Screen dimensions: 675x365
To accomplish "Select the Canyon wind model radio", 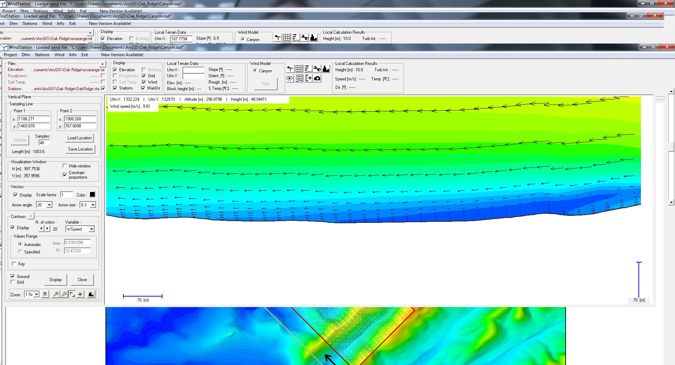I will coord(255,71).
